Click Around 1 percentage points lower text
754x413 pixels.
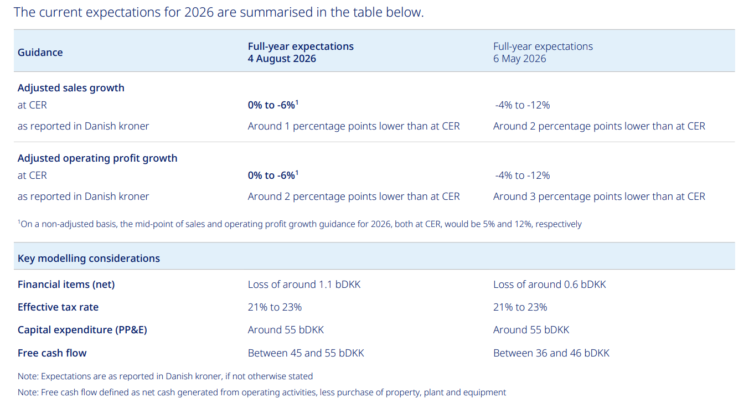coord(354,126)
